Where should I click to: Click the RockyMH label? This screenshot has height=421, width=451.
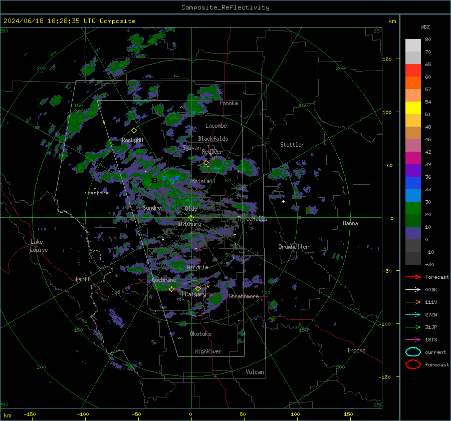click(132, 140)
